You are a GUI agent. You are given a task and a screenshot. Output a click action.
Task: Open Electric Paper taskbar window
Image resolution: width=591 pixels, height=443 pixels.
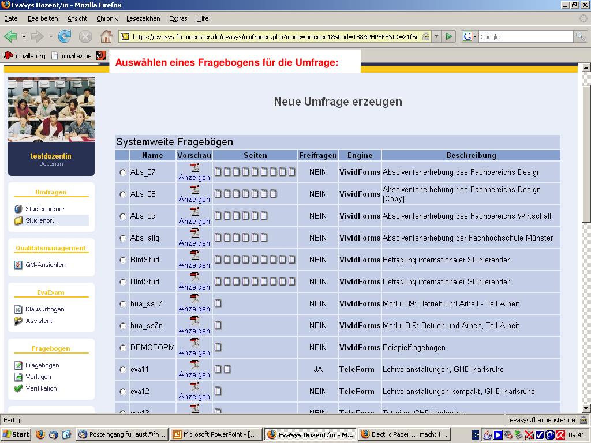(x=405, y=434)
